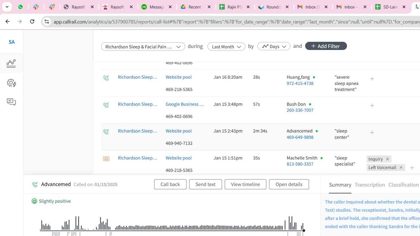Select the Jan 15 2:43pm timestamp

tap(228, 131)
